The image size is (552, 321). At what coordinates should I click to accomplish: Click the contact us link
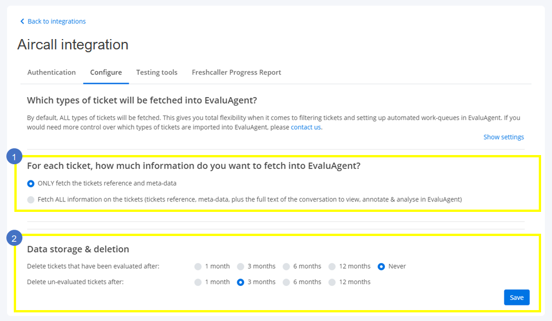[306, 127]
